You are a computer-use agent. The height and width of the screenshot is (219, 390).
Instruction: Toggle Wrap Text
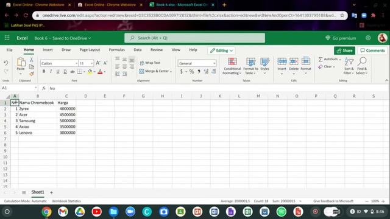tap(150, 63)
